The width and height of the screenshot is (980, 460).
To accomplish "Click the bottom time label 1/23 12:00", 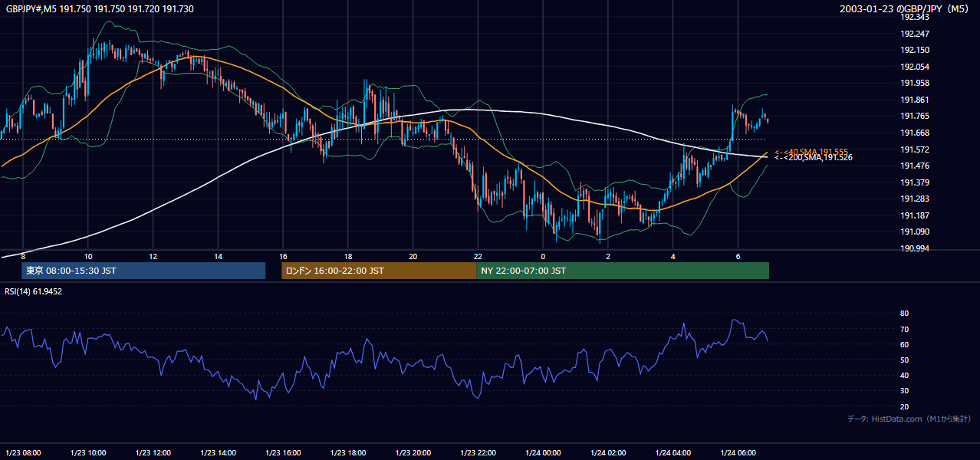I will click(x=153, y=453).
